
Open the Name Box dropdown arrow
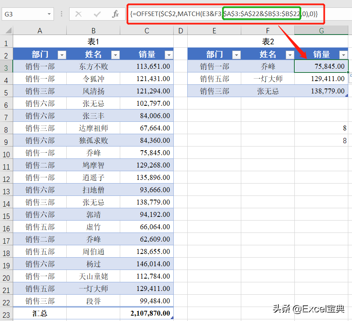49,14
